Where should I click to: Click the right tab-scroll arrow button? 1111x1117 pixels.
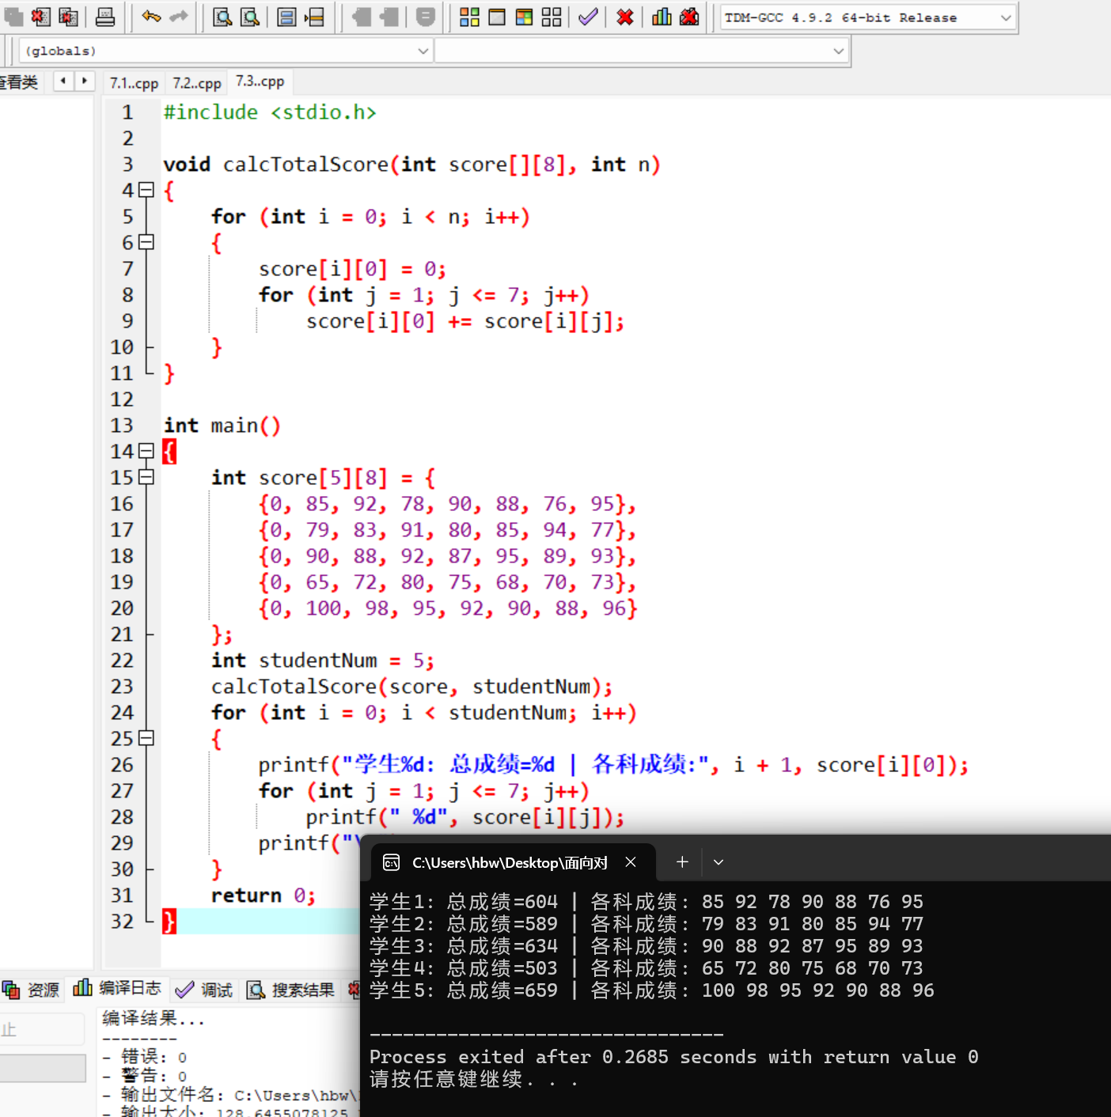click(85, 81)
